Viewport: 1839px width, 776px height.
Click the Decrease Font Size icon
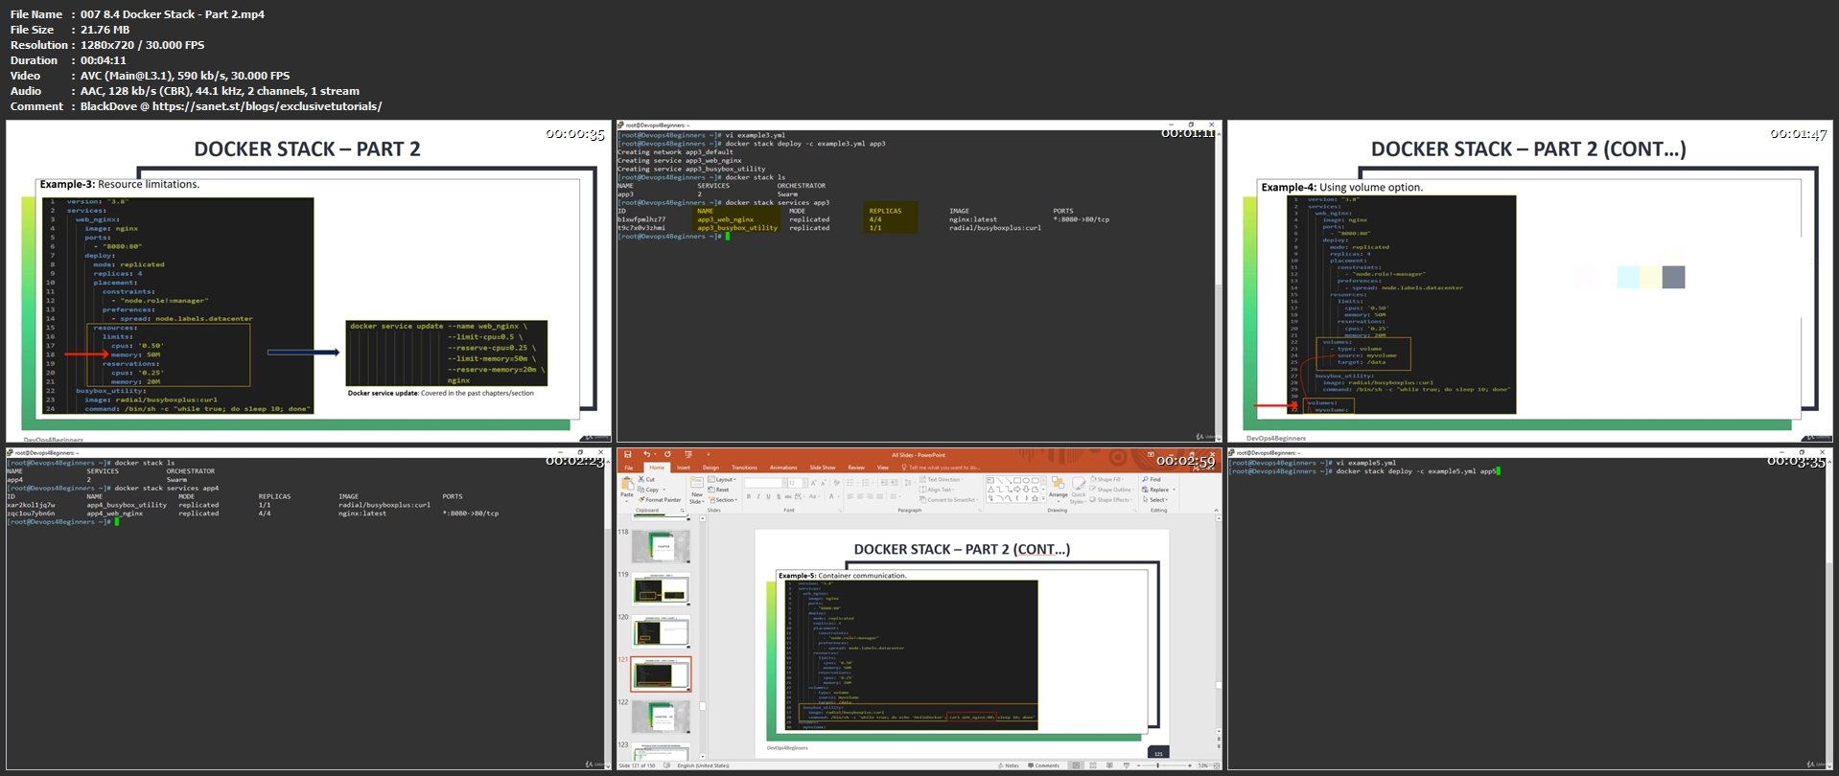[x=824, y=483]
